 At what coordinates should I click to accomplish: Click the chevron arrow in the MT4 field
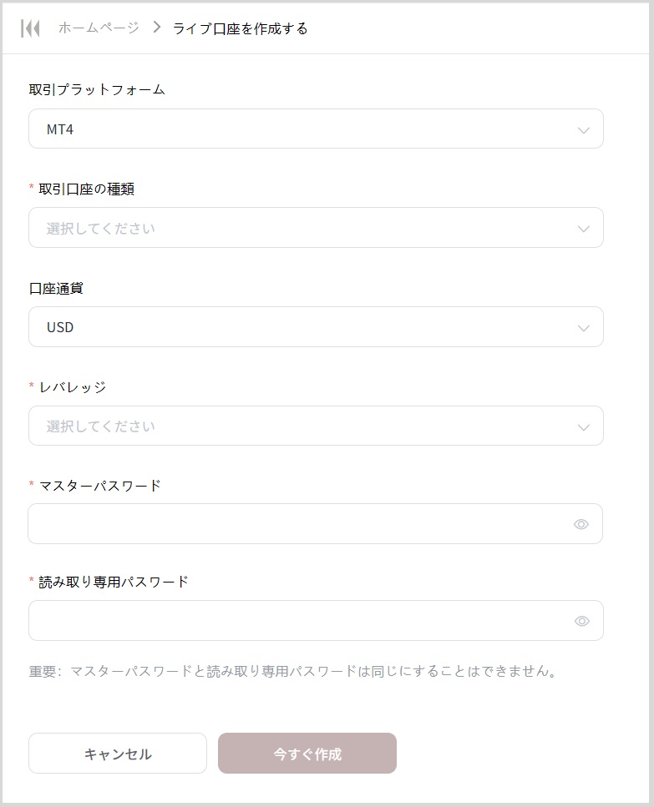point(584,130)
